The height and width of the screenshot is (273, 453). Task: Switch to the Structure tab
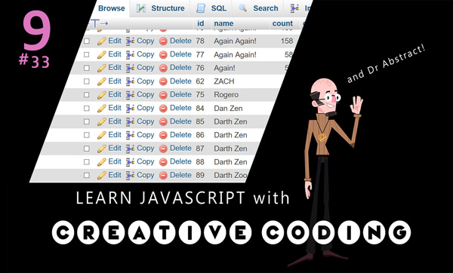161,8
